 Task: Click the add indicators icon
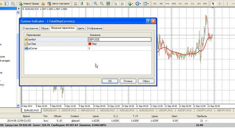(x=130, y=3)
